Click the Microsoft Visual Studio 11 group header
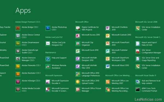Screen dimensions: 164x102 [x=146, y=75]
